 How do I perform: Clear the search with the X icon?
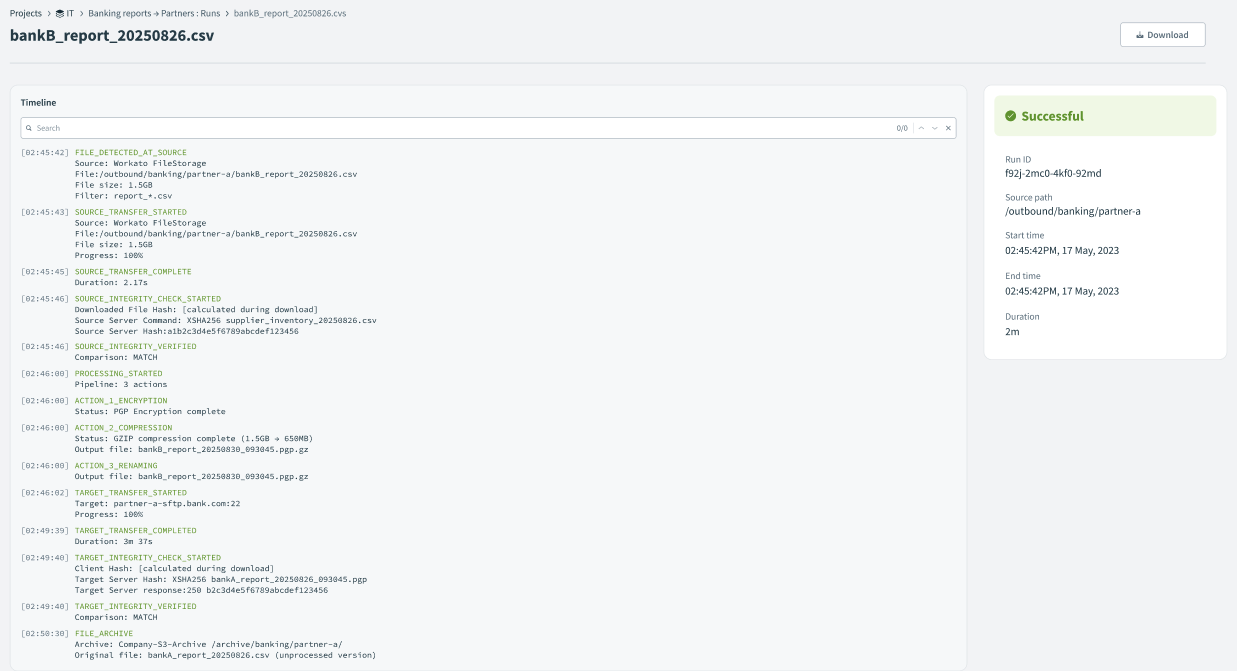point(949,129)
